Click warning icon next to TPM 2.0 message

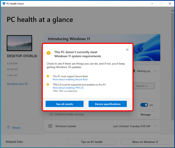[x=48, y=85]
